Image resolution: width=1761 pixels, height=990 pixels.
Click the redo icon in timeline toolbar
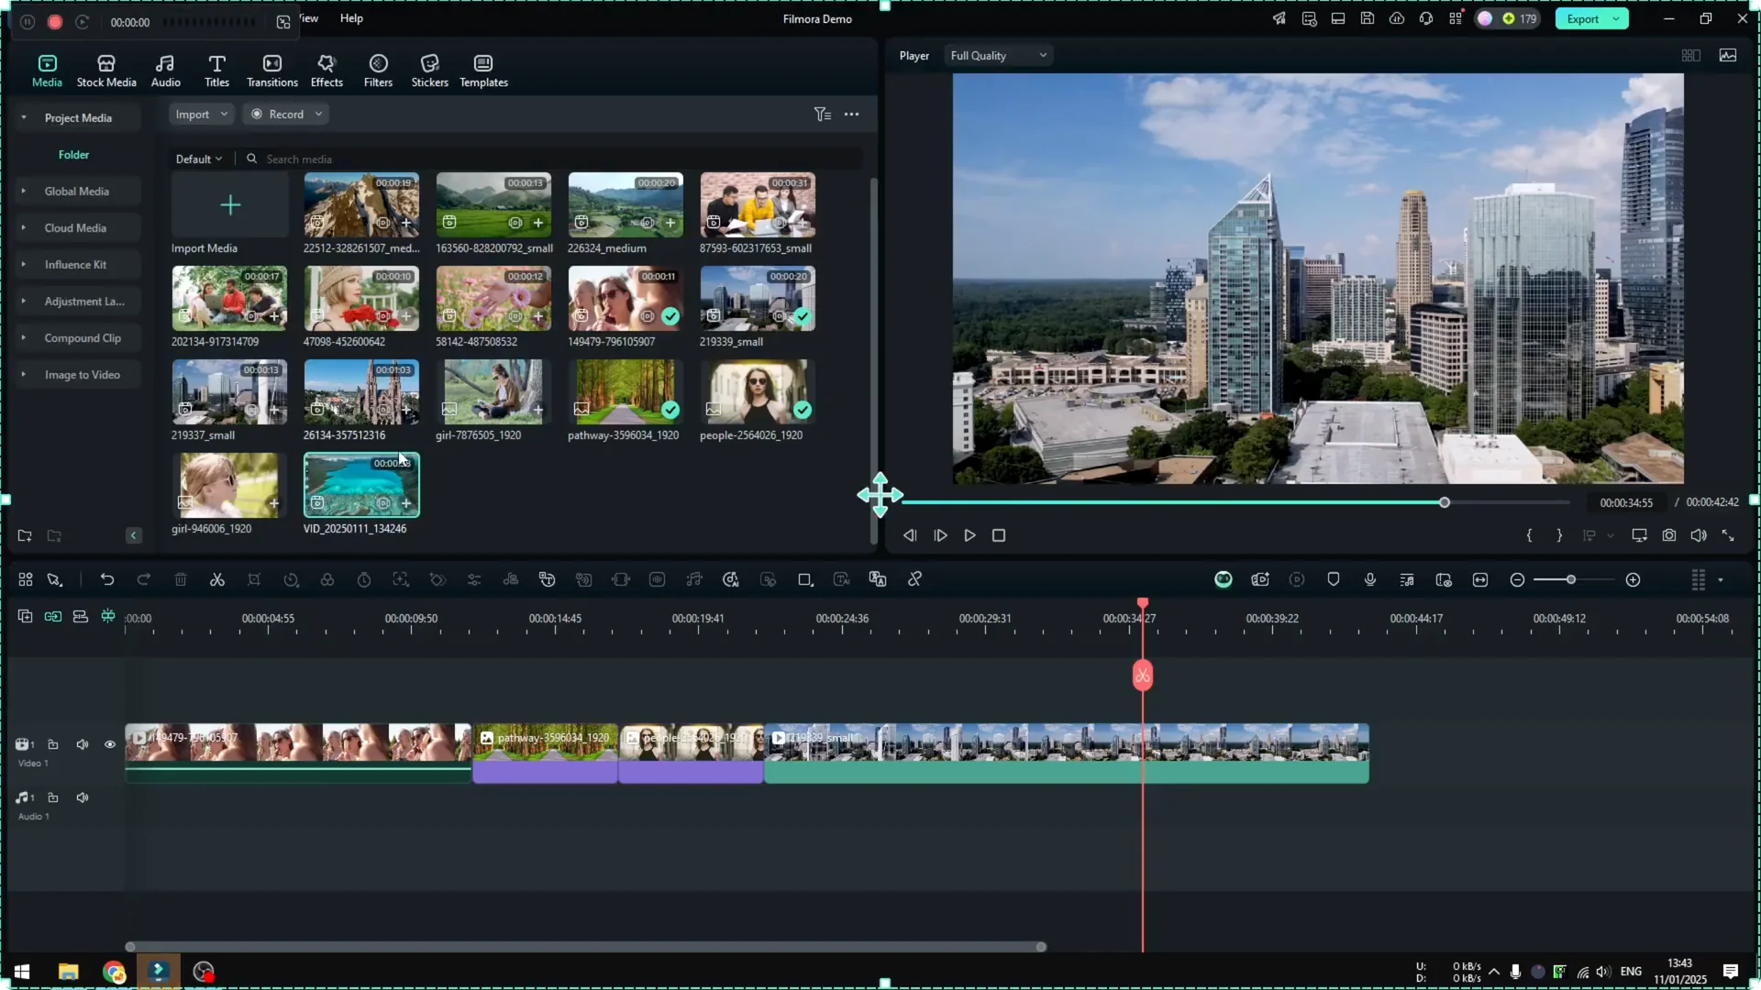point(144,579)
